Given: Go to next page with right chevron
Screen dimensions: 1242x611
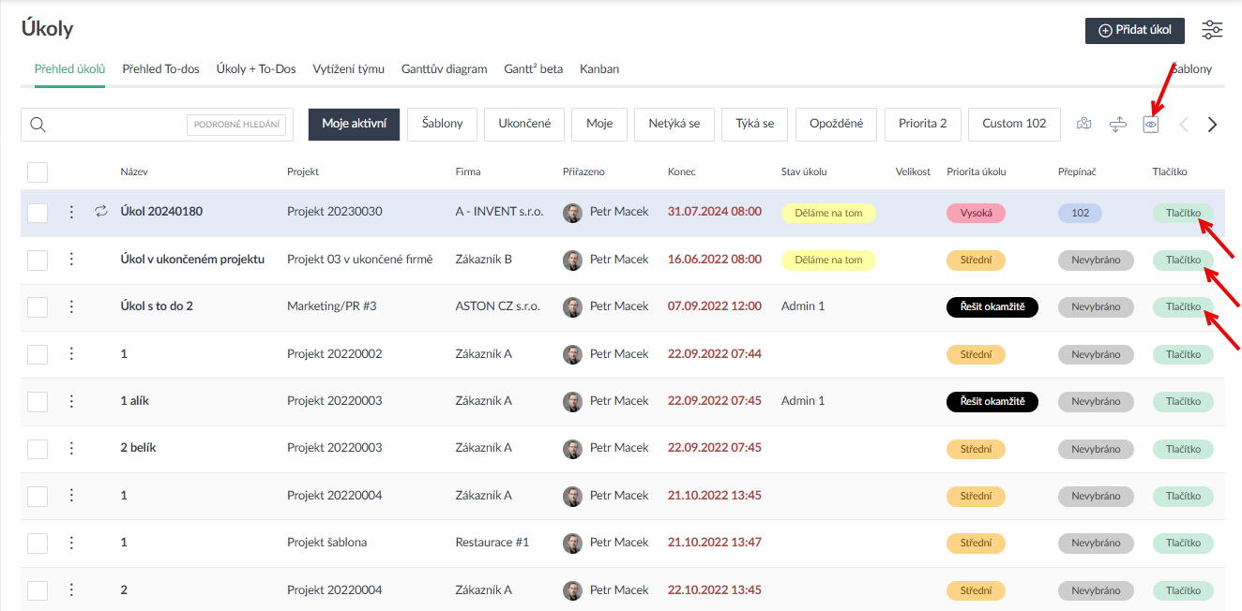Looking at the screenshot, I should (1212, 125).
